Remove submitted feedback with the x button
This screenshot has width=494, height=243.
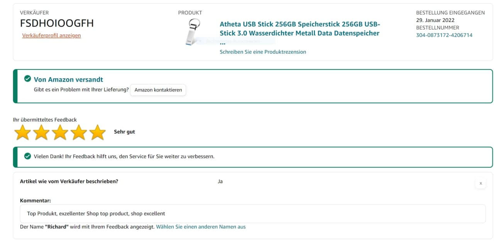(x=480, y=184)
